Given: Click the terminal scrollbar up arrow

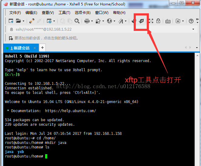Looking at the screenshot, I should [x=197, y=55].
